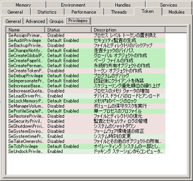Select the SeProfileSingleP.. row
193x181 pixels.
pyautogui.click(x=86, y=111)
